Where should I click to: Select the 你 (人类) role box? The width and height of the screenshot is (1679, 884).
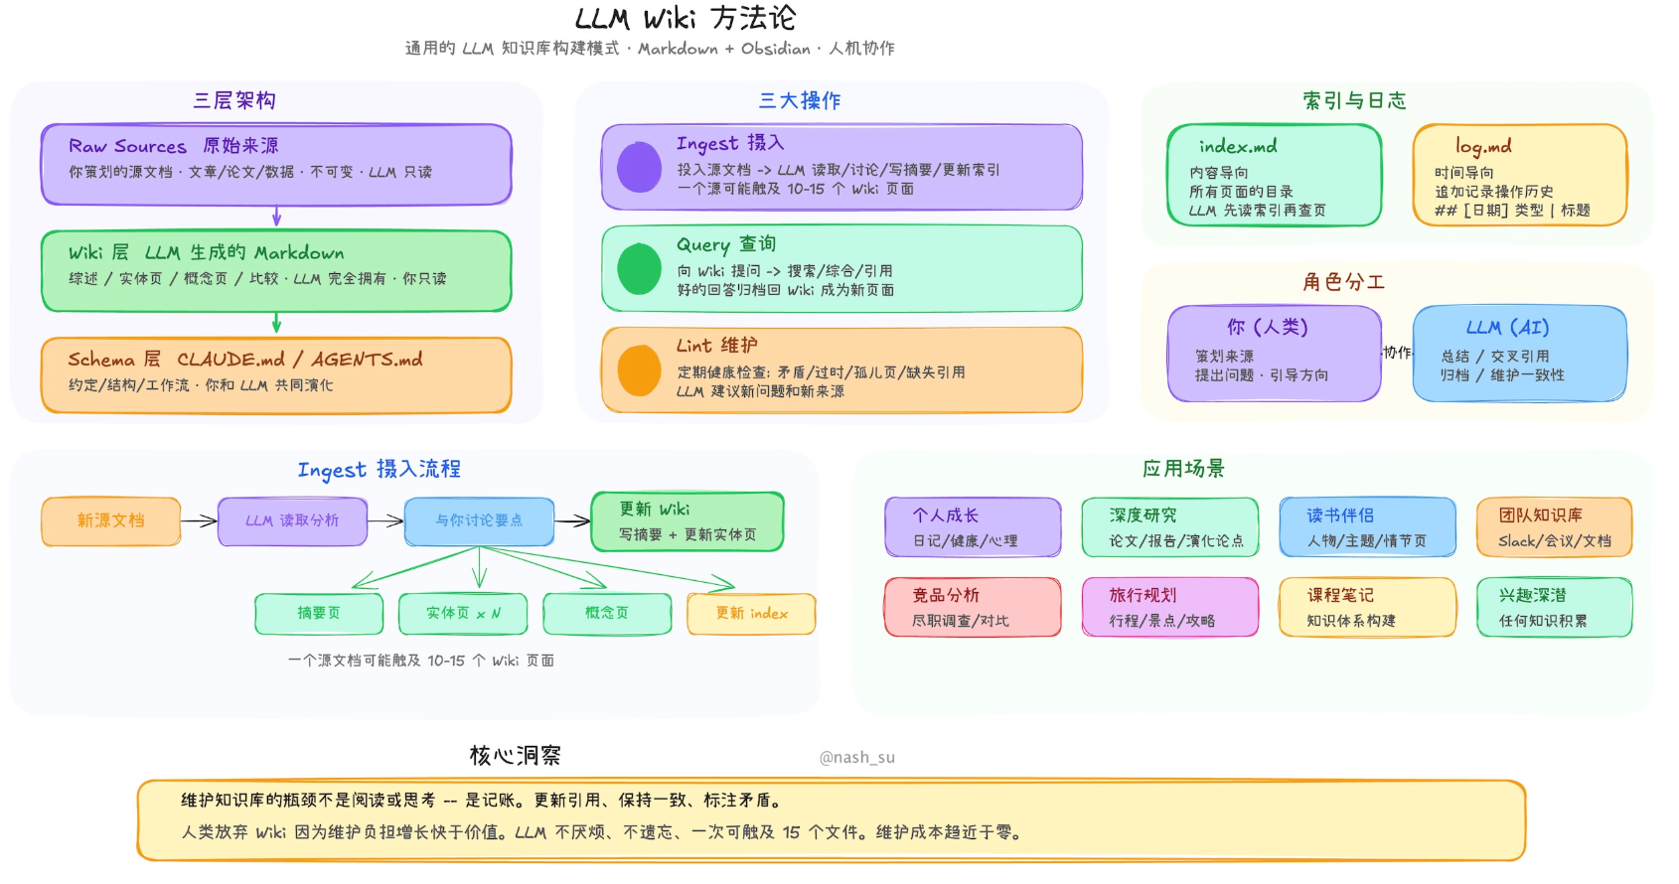tap(1274, 354)
